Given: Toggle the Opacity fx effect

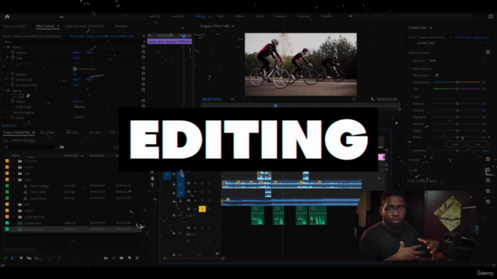Looking at the screenshot, I should point(9,91).
